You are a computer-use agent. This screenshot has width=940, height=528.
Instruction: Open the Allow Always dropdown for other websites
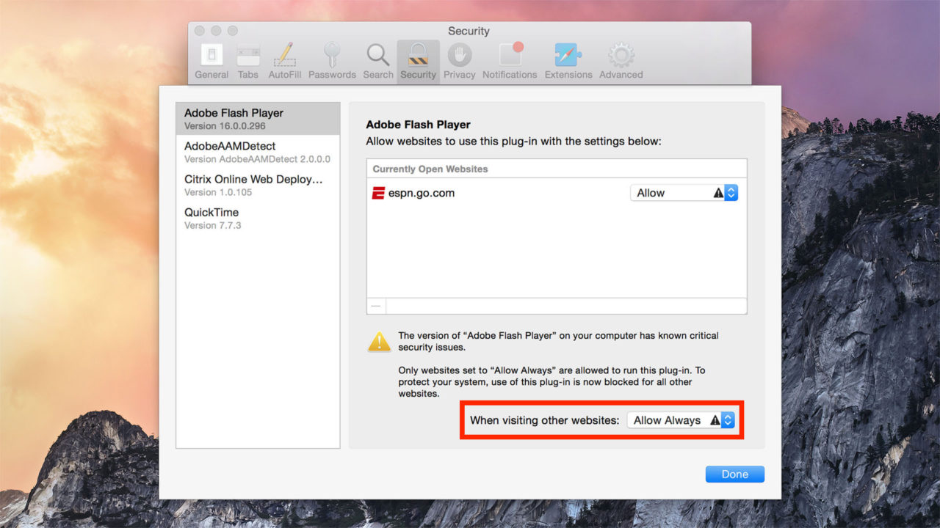(681, 420)
